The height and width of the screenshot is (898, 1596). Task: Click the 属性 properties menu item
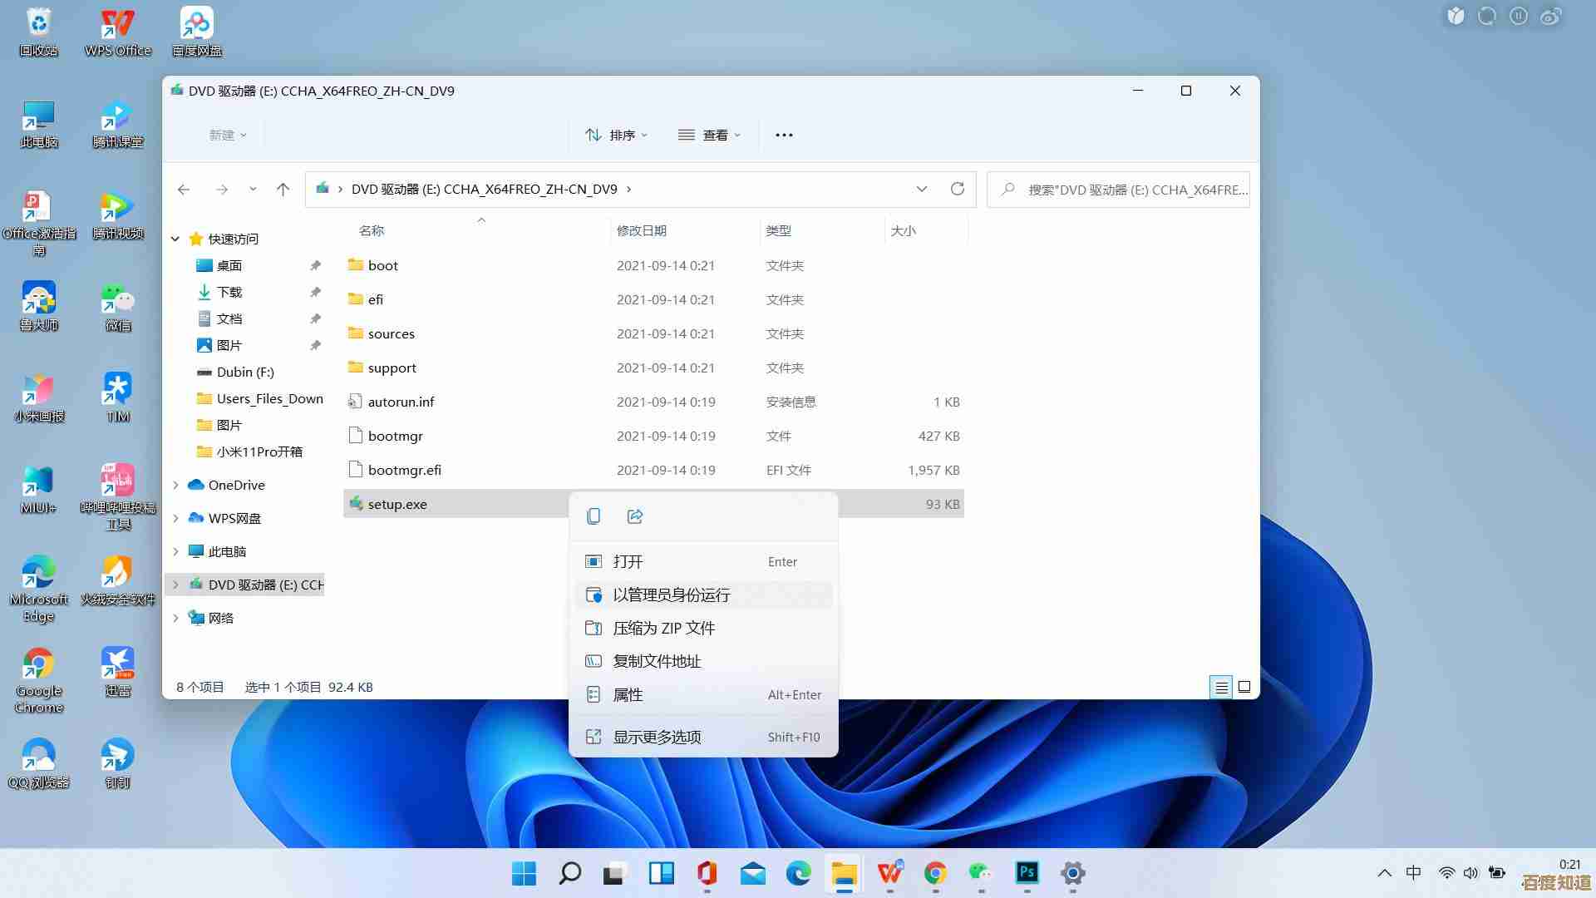pos(628,694)
